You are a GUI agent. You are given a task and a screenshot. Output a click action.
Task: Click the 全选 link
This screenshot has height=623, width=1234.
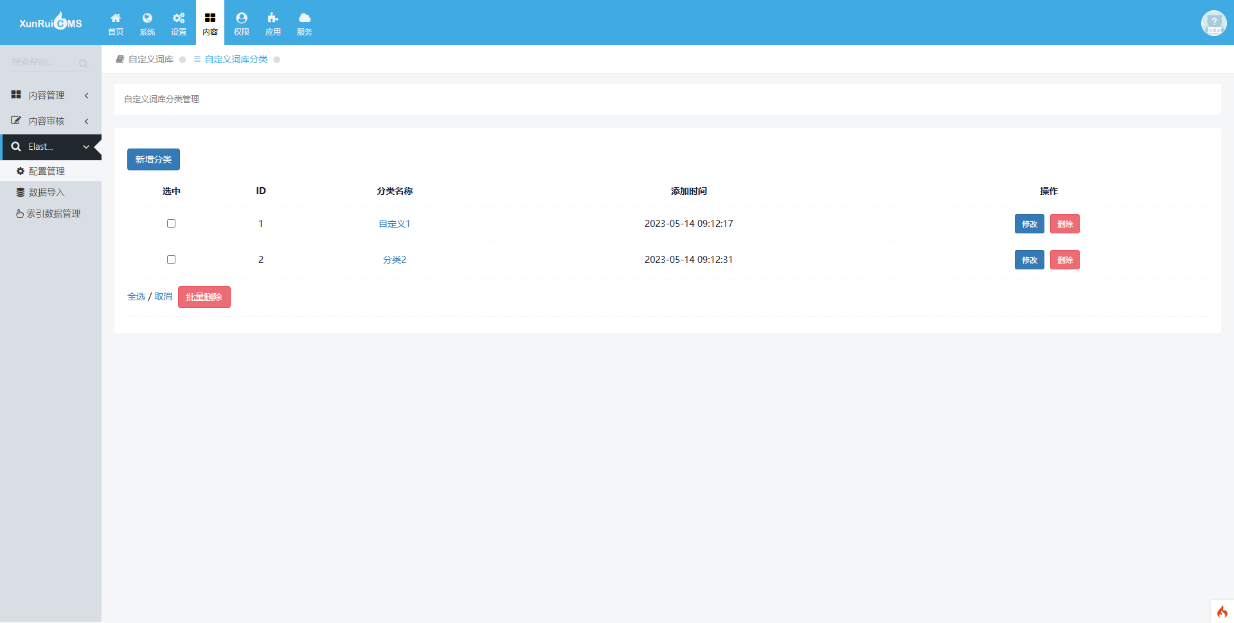pyautogui.click(x=136, y=296)
